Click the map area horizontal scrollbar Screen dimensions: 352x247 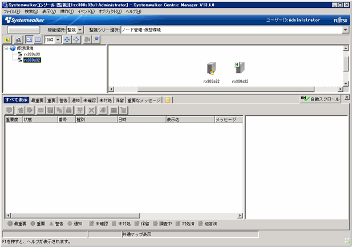[225, 89]
